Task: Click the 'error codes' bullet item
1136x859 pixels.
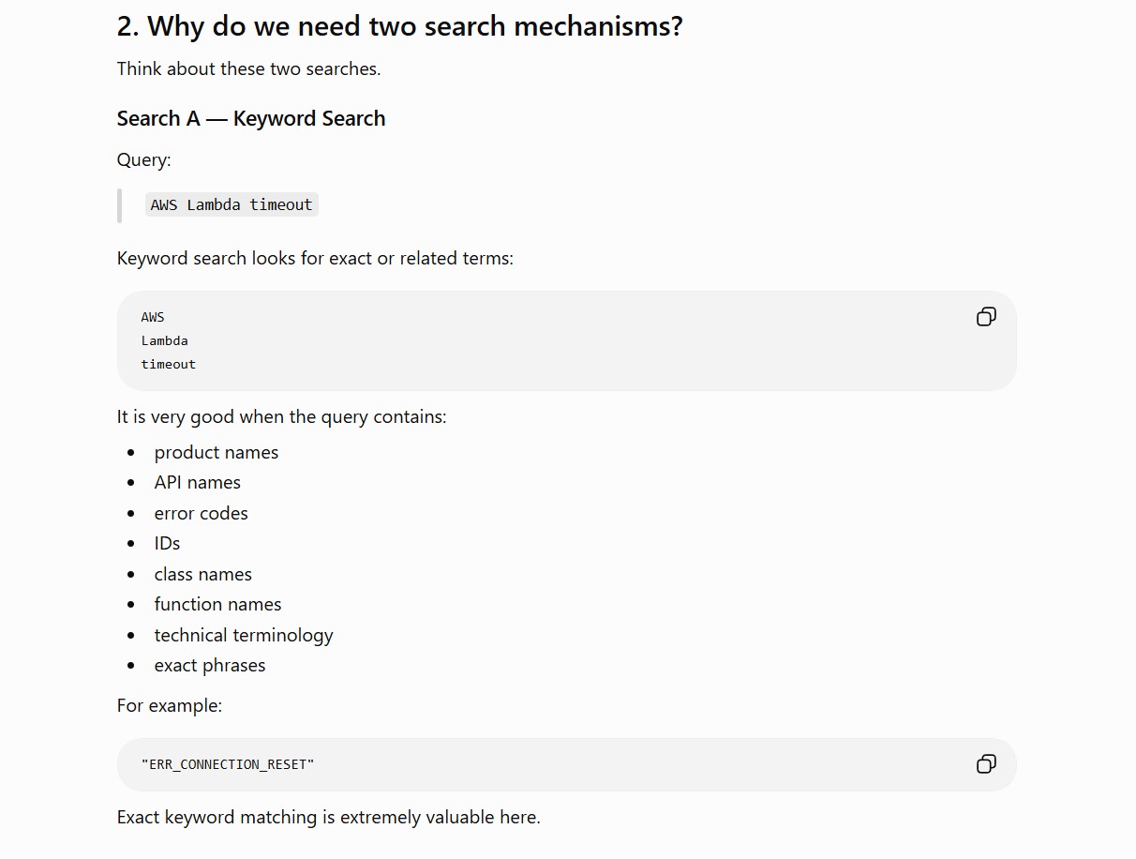Action: (202, 513)
